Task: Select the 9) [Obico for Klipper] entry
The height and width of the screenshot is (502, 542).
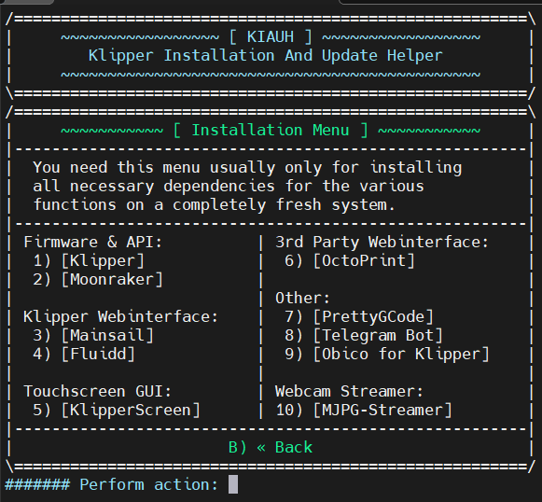Action: click(x=387, y=355)
